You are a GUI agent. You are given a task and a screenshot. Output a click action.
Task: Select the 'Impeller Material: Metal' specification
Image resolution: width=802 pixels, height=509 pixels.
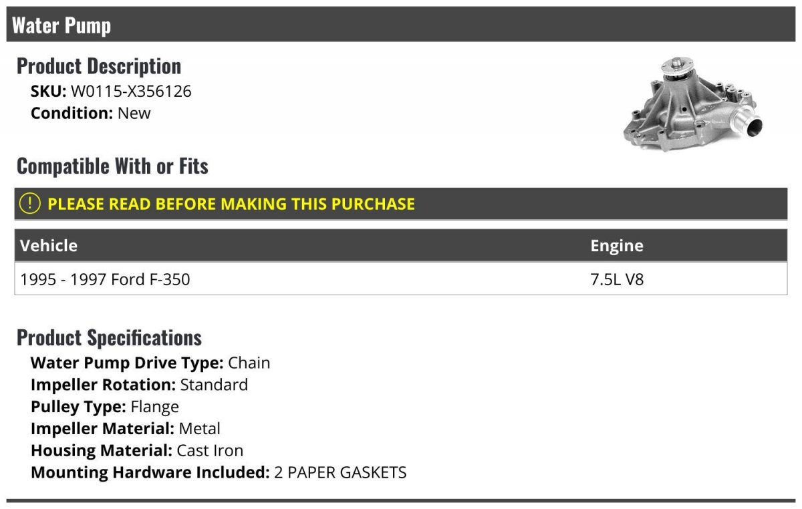click(126, 429)
